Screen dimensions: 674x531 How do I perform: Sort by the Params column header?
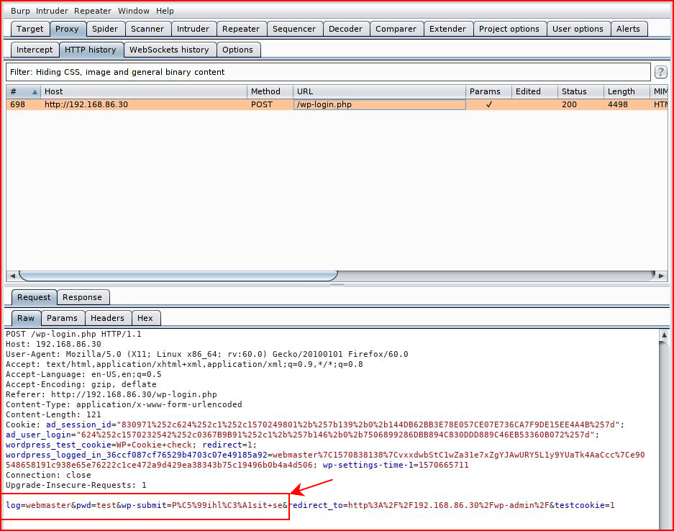point(488,91)
